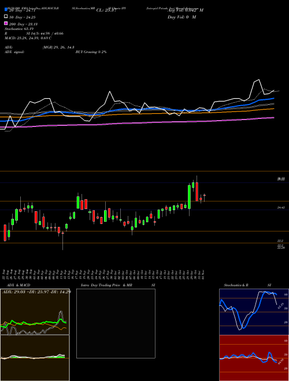Click the 'MACD: 23.28, 24.59, 0.69 C' line
The height and width of the screenshot is (381, 289).
[x=28, y=38]
